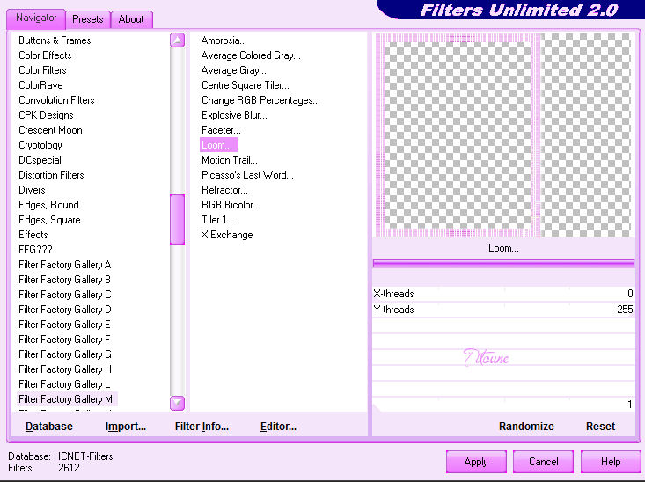
Task: Open the About tab
Action: (131, 19)
